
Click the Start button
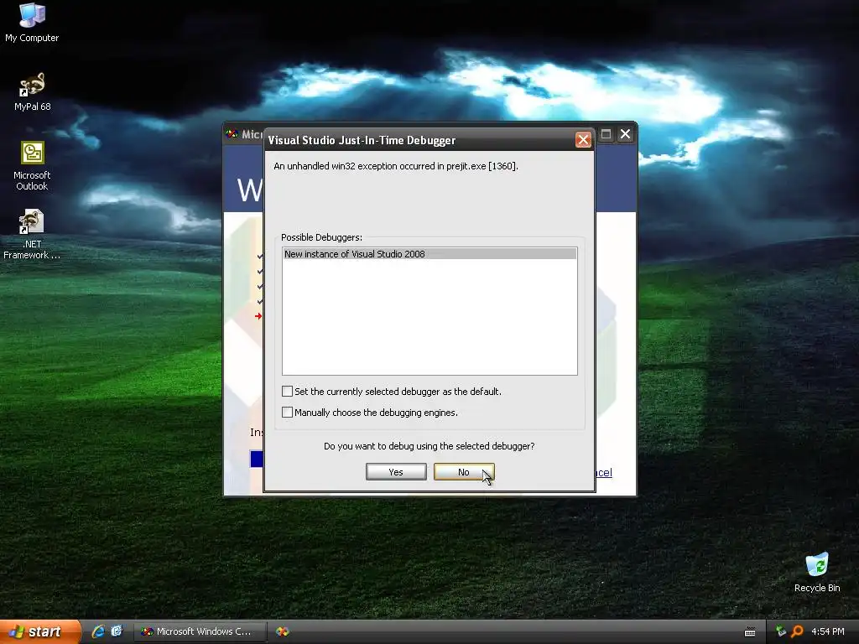(39, 631)
